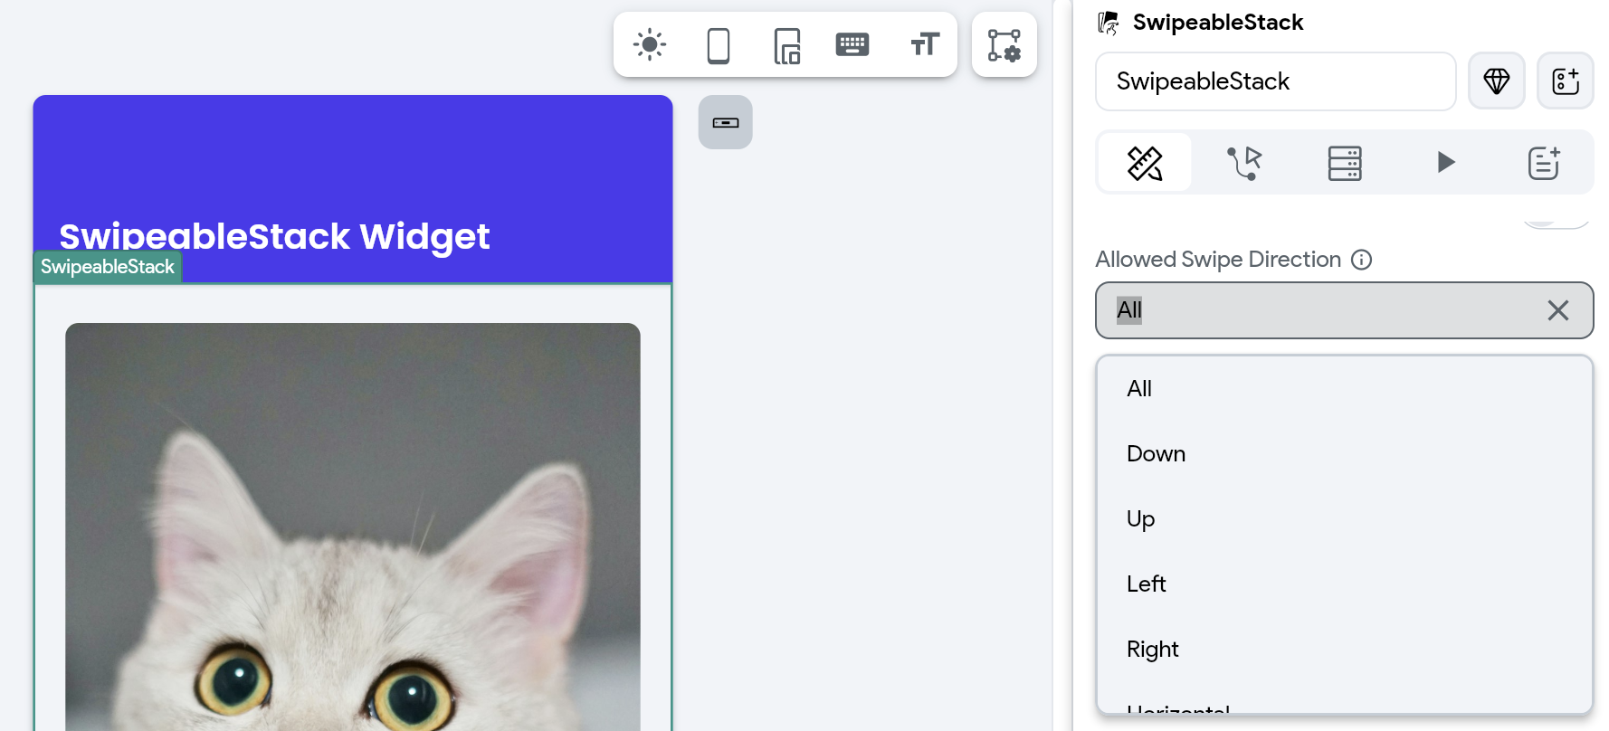Viewport: 1609px width, 731px height.
Task: Open the Backend Query tab
Action: [x=1345, y=163]
